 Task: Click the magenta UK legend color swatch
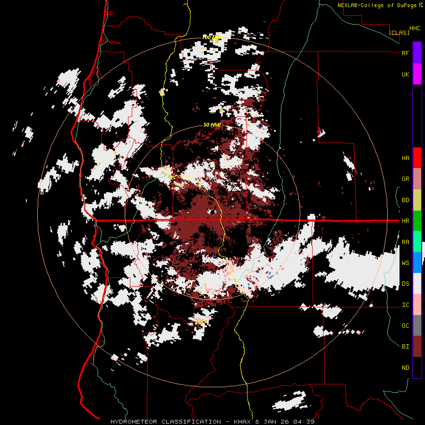(417, 74)
